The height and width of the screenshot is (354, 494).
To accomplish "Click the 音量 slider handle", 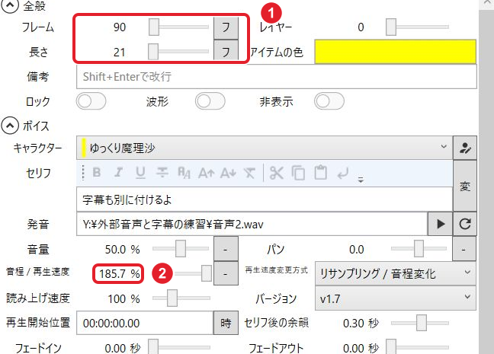I will click(181, 249).
